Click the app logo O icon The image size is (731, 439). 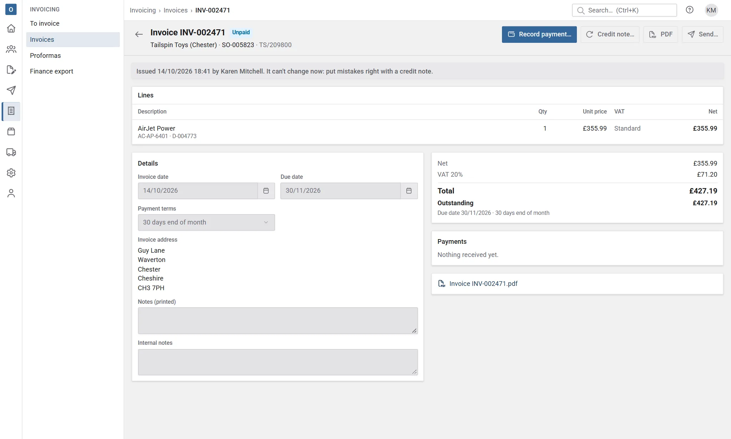[11, 9]
